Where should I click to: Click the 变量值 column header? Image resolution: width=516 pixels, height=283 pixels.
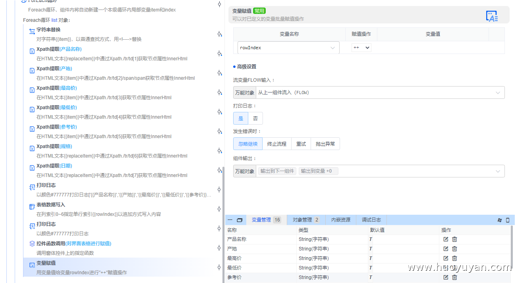(433, 34)
